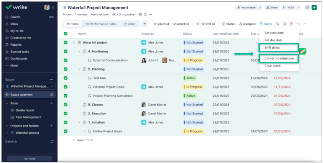Click Add bookmark link
Viewport: 324px width, 163px height.
coord(100,14)
